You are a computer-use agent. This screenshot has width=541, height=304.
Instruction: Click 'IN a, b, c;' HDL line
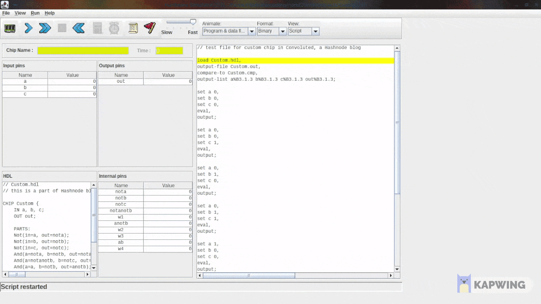coord(29,210)
